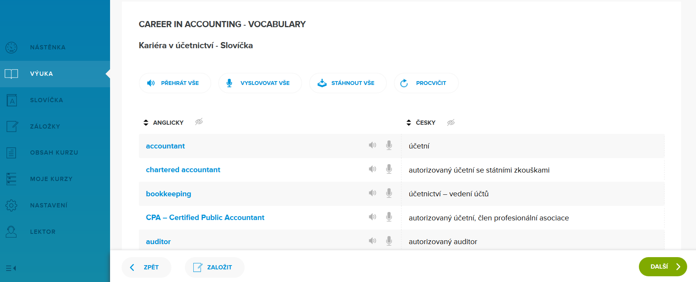Click the Procvičit practice button
The image size is (696, 282).
coord(426,83)
